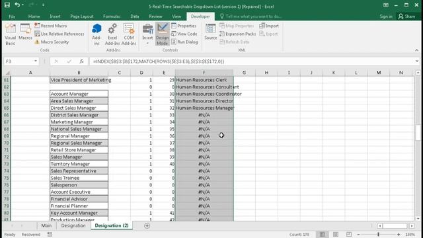423x238 pixels.
Task: Select cell Key Account Manager
Action: click(x=79, y=213)
